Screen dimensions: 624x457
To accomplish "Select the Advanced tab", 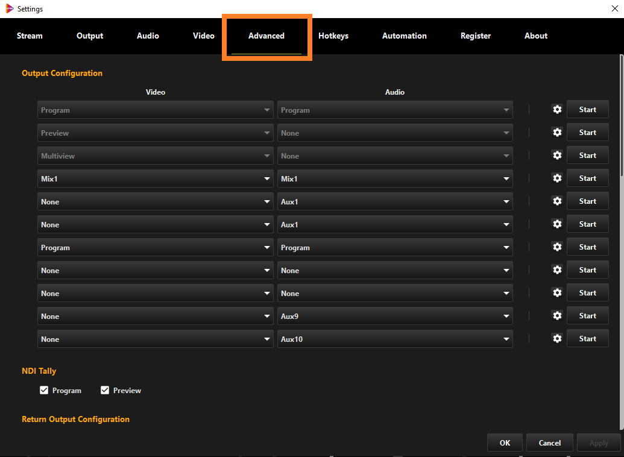I will point(266,36).
